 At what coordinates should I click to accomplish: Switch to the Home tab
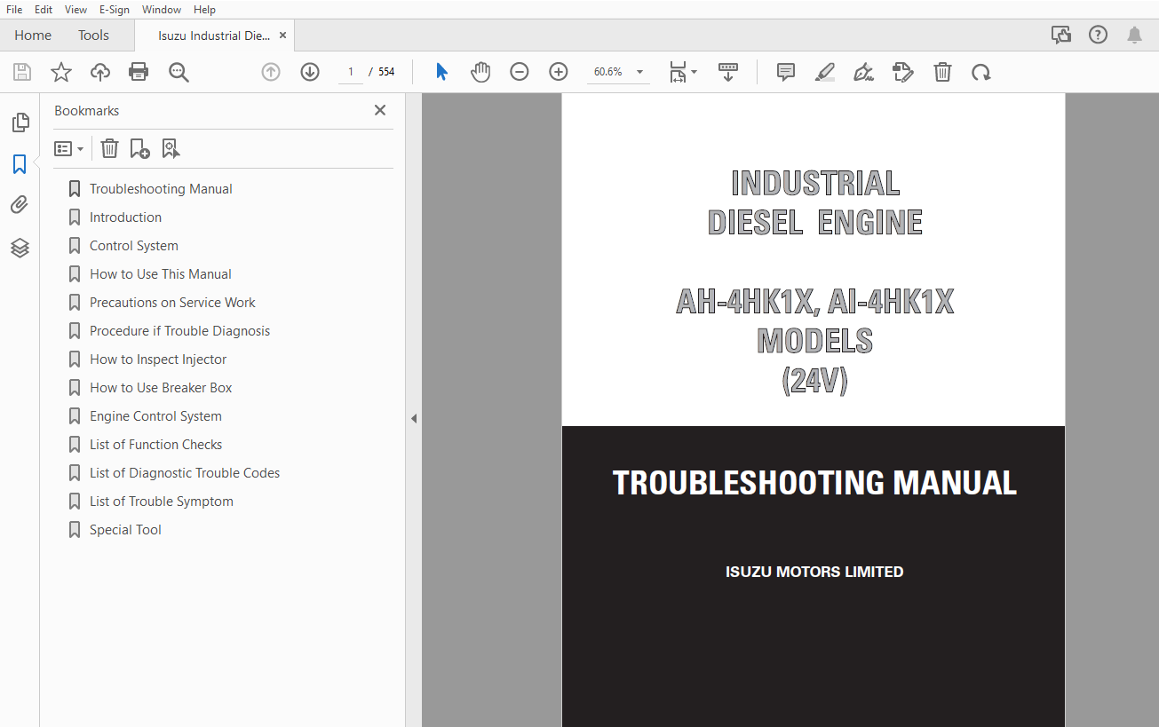(33, 36)
